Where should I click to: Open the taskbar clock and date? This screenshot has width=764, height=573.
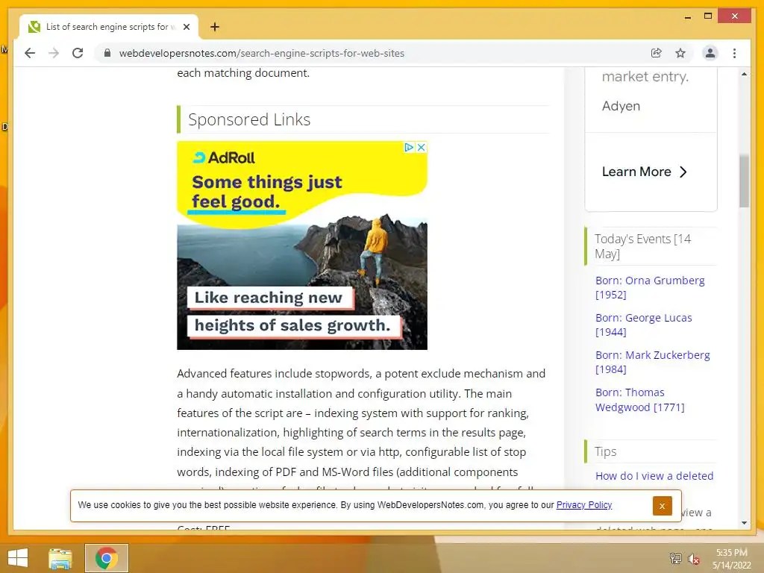click(731, 559)
